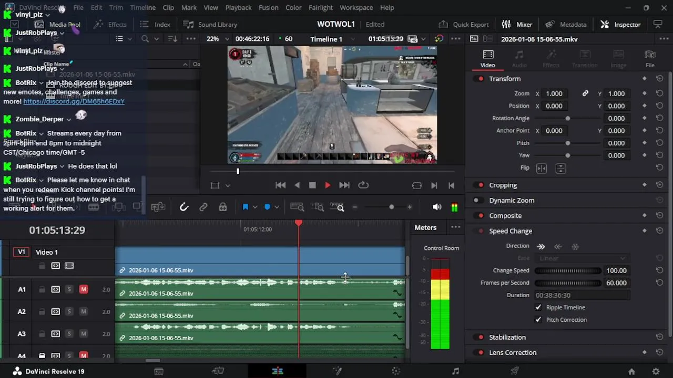Flip the clip vertically

coord(560,168)
